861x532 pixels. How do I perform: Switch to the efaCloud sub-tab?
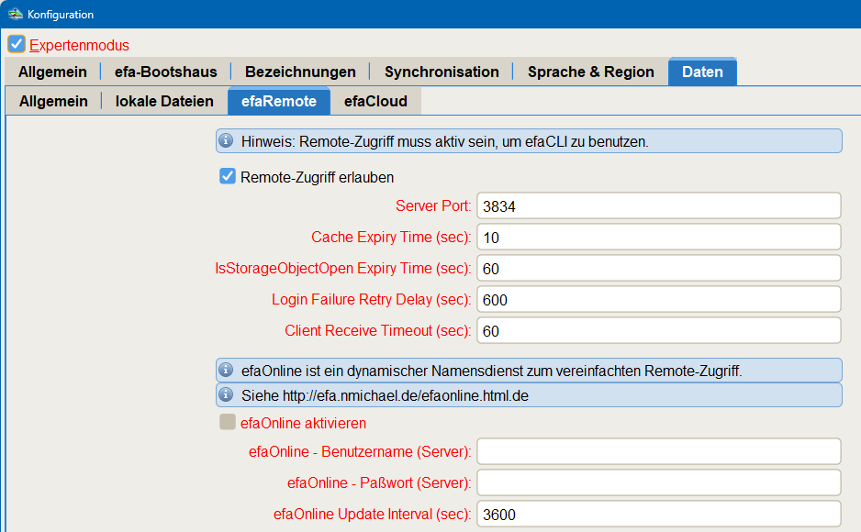375,101
